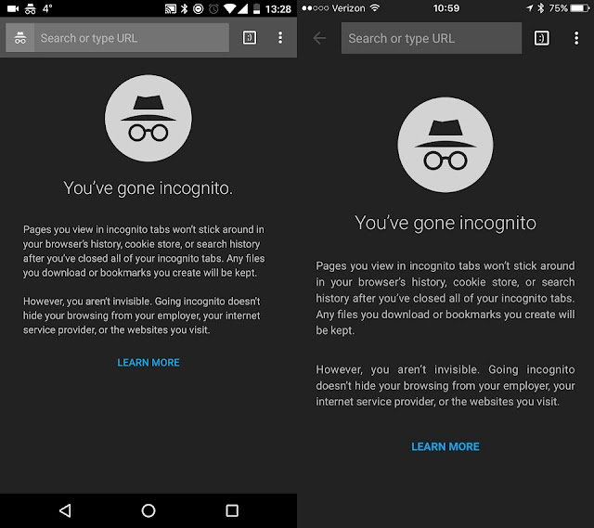Tap the Verizon carrier label in iOS status bar

pyautogui.click(x=348, y=8)
